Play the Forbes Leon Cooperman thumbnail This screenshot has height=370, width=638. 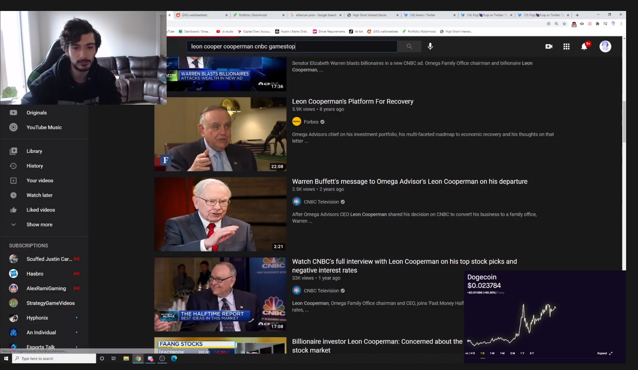point(220,134)
